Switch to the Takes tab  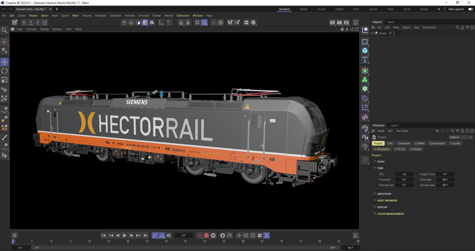pos(391,22)
